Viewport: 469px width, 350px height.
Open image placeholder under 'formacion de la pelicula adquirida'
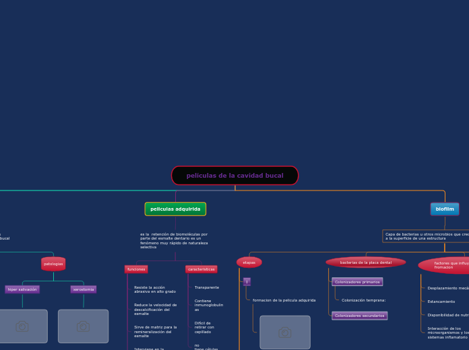click(x=285, y=332)
